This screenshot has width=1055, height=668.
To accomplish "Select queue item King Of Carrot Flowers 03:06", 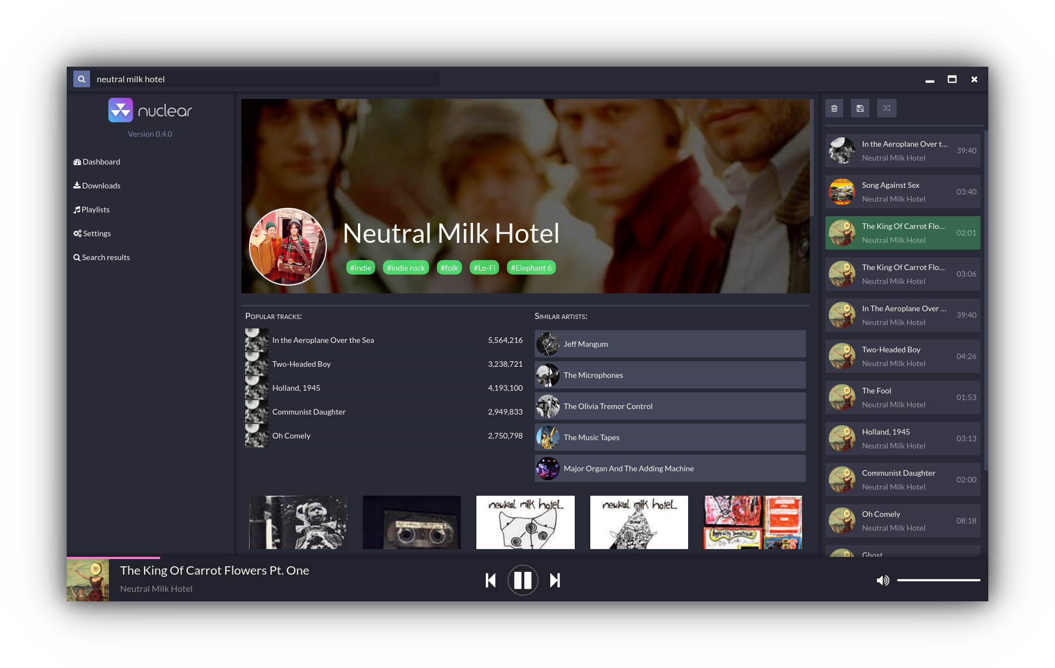I will [903, 274].
